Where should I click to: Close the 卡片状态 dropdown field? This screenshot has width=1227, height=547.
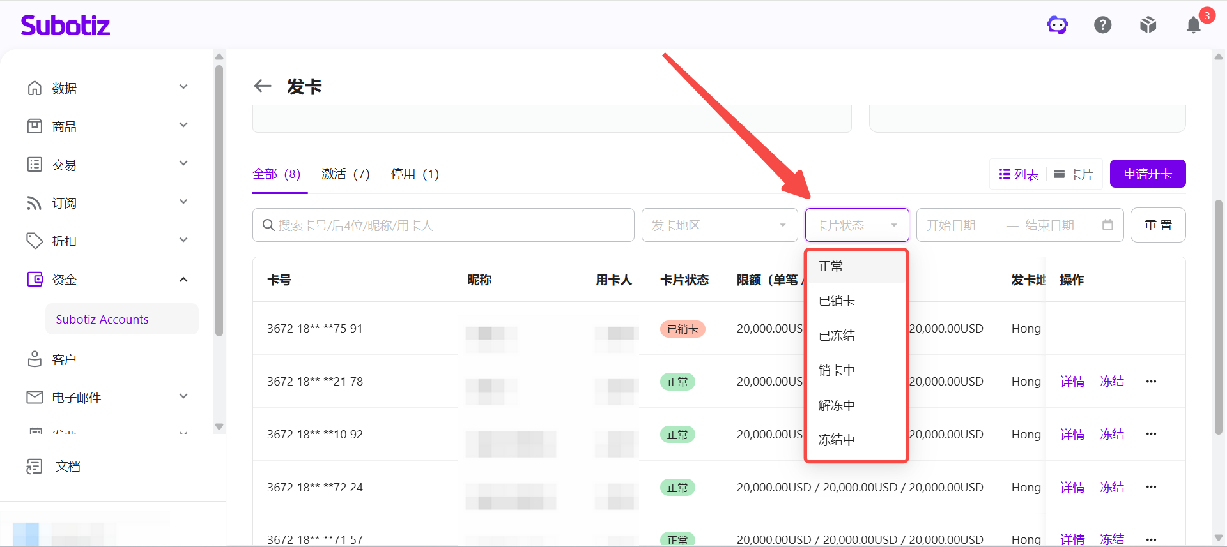[x=857, y=225]
